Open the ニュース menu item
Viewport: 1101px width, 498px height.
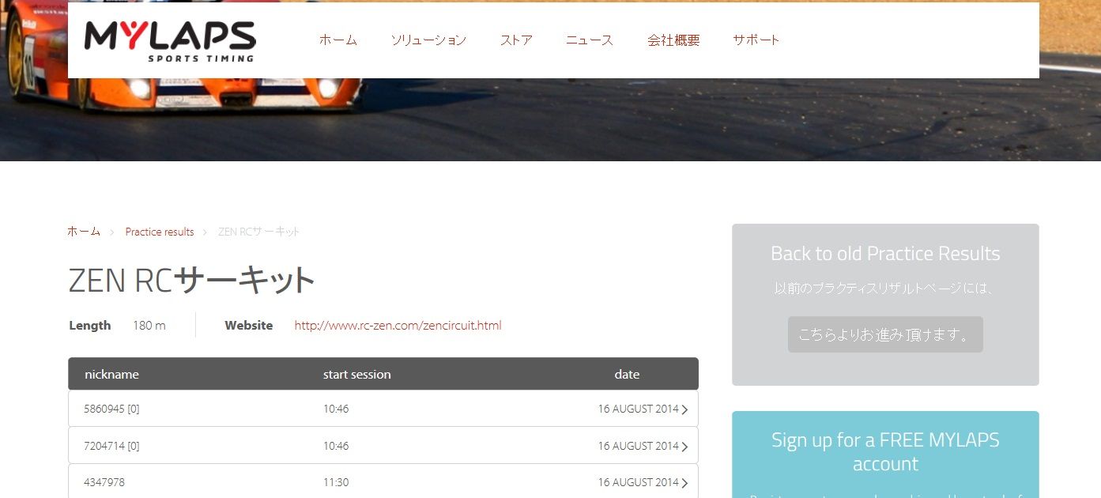pyautogui.click(x=590, y=40)
